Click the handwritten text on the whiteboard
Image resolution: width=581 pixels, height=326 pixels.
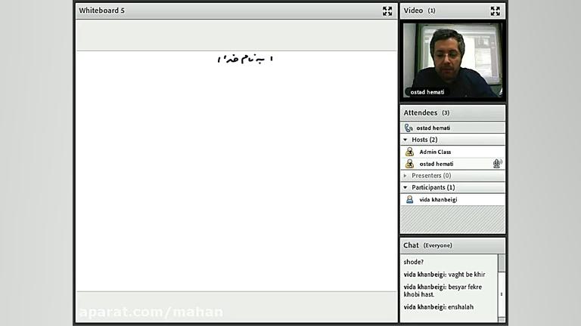coord(245,59)
